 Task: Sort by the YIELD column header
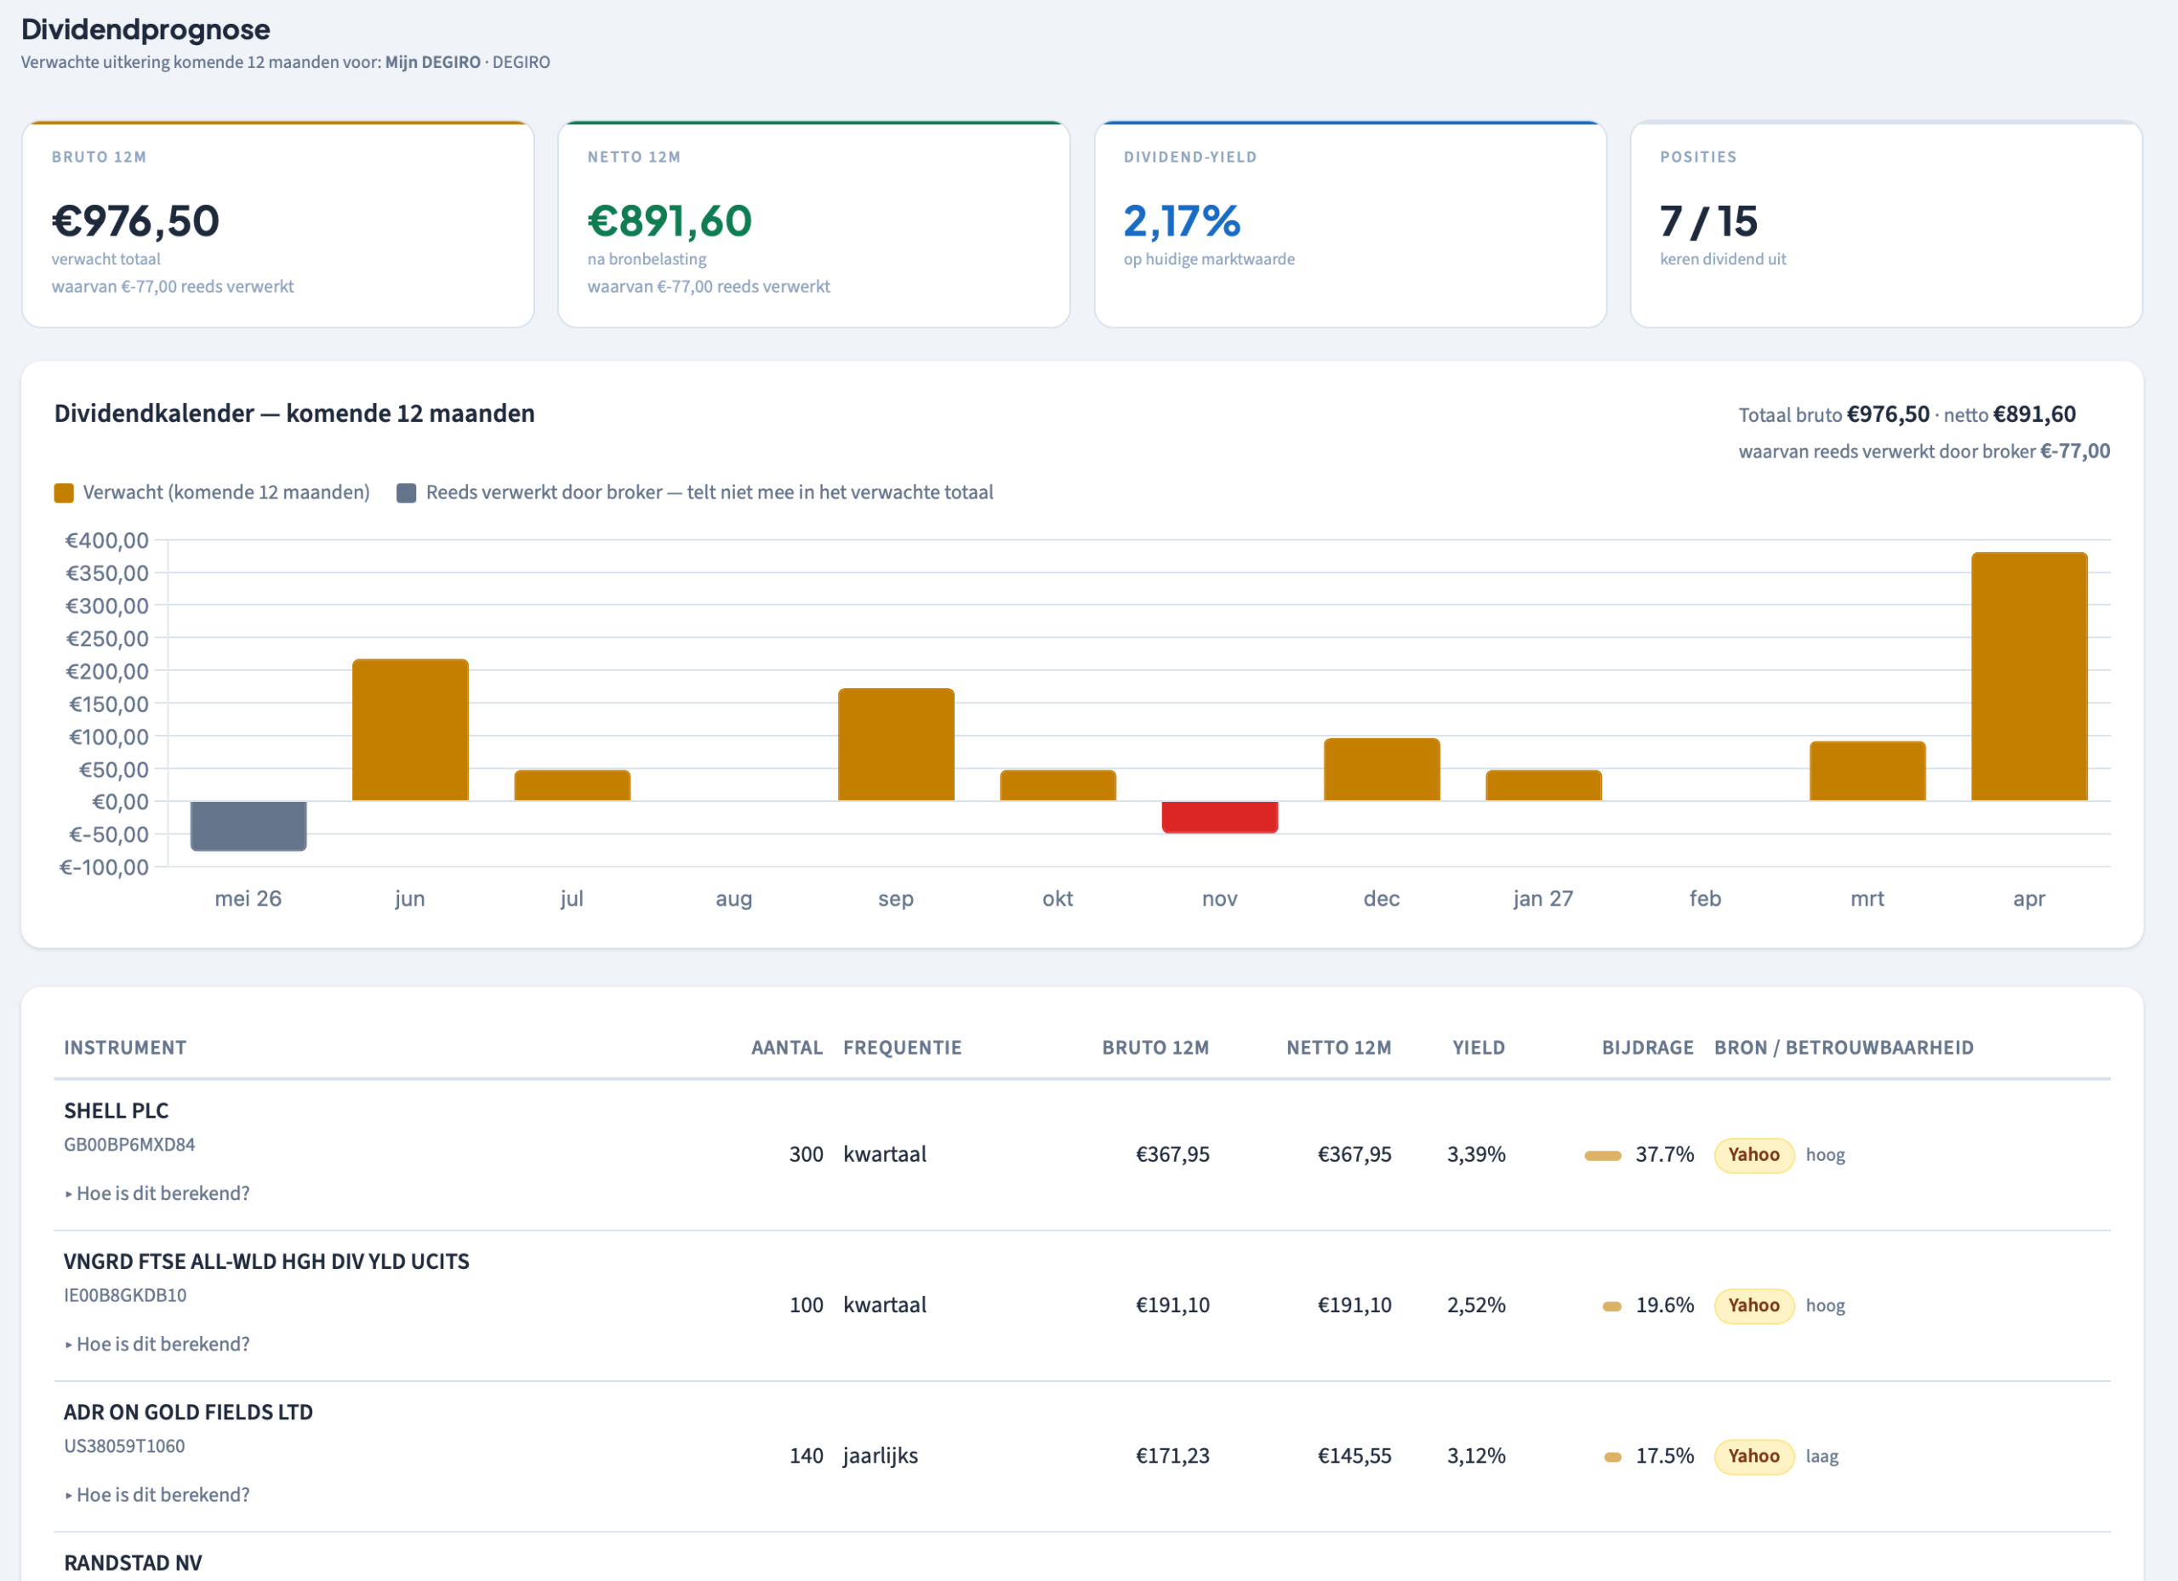point(1479,1049)
